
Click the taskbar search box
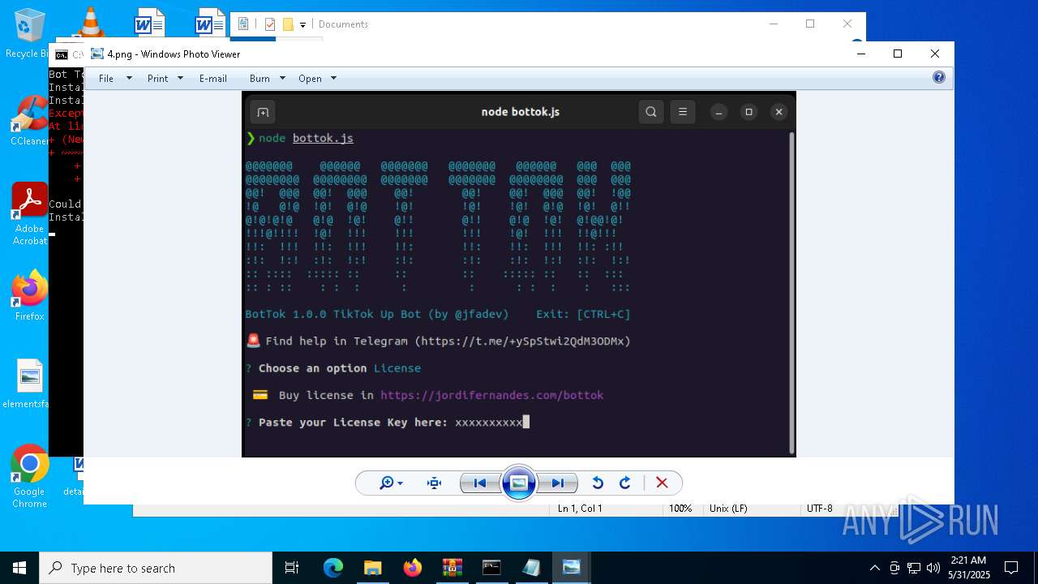pyautogui.click(x=156, y=568)
